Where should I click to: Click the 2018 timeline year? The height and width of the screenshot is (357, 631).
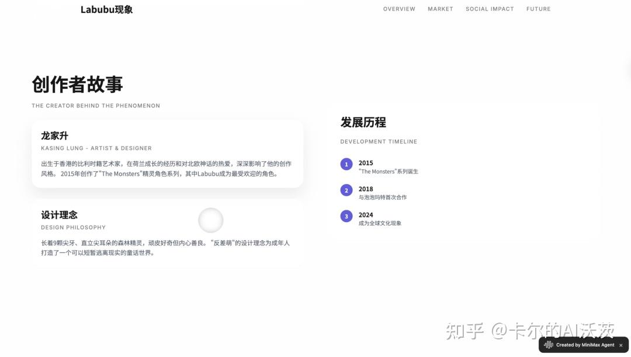366,189
